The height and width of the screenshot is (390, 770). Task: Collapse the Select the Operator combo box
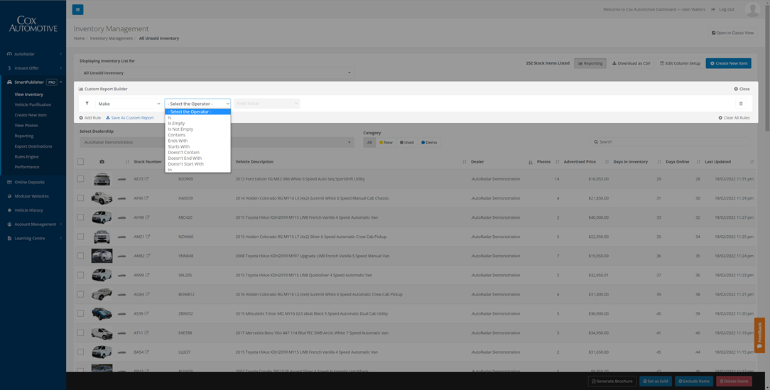[x=197, y=104]
